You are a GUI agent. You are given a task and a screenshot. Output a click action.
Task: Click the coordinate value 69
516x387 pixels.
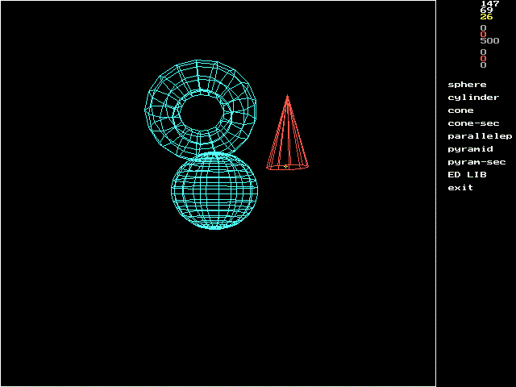coord(486,10)
